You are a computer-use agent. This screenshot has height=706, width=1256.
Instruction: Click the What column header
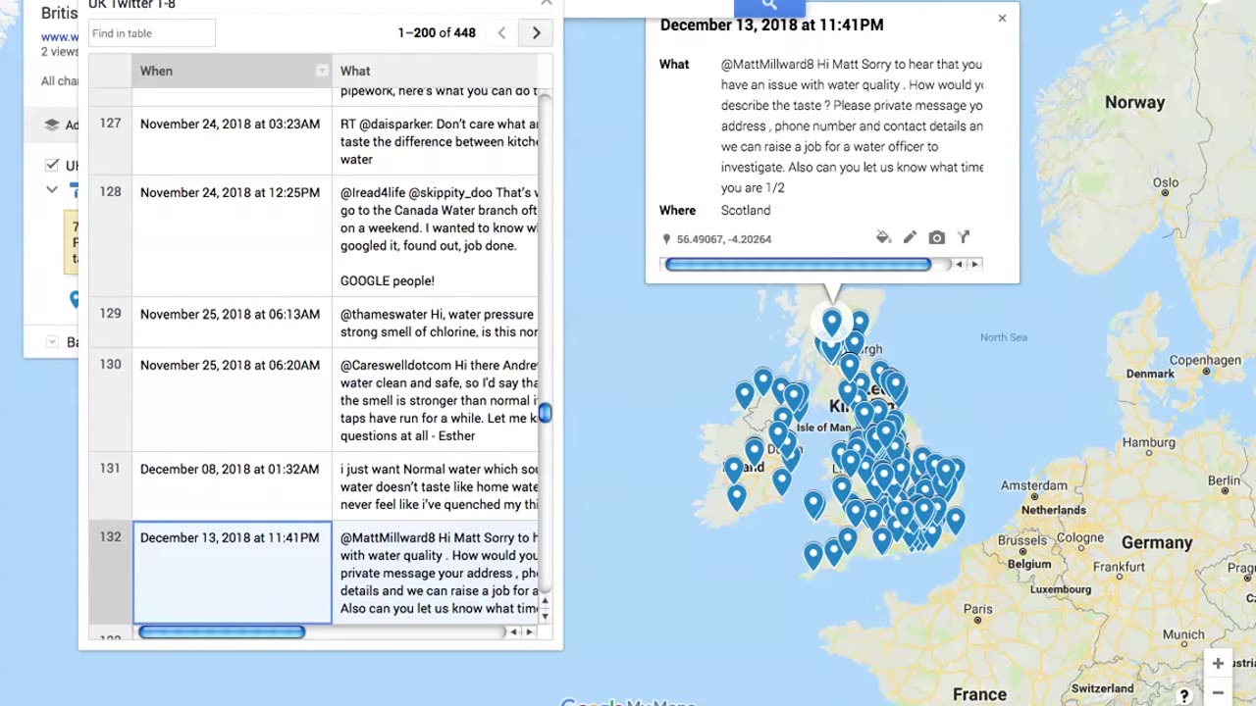(x=436, y=71)
